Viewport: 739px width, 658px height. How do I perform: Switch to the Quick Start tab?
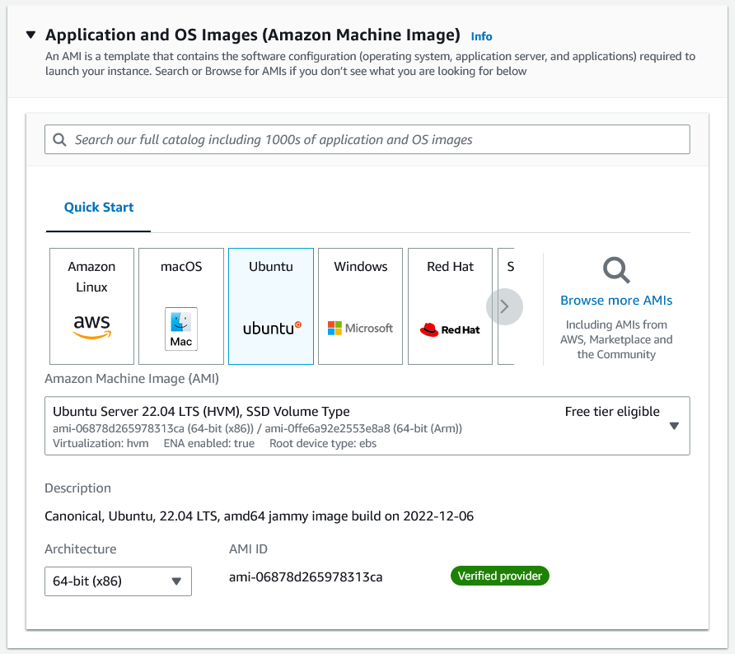coord(98,207)
